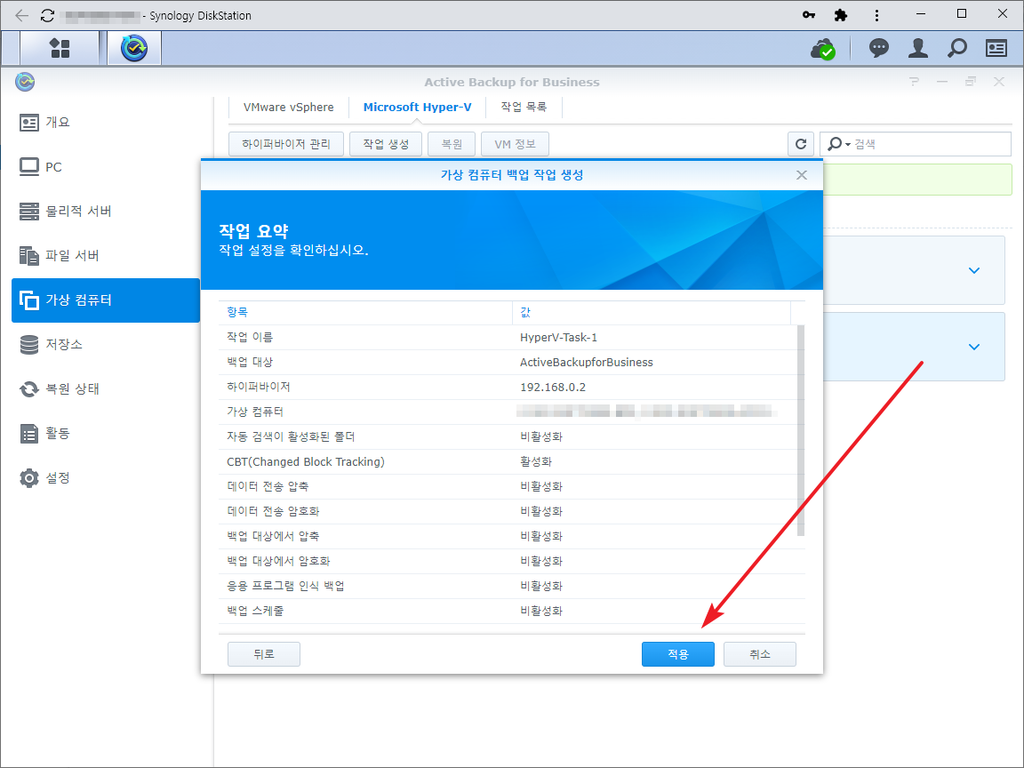Image resolution: width=1024 pixels, height=768 pixels.
Task: Reload the page with the browser refresh icon
Action: tap(47, 15)
